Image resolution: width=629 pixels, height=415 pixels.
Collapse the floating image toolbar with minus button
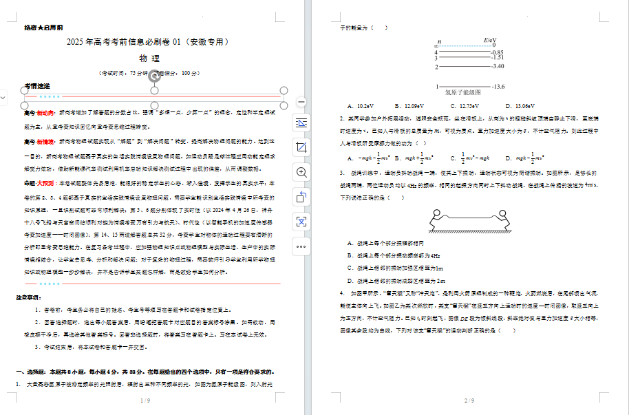click(x=301, y=102)
